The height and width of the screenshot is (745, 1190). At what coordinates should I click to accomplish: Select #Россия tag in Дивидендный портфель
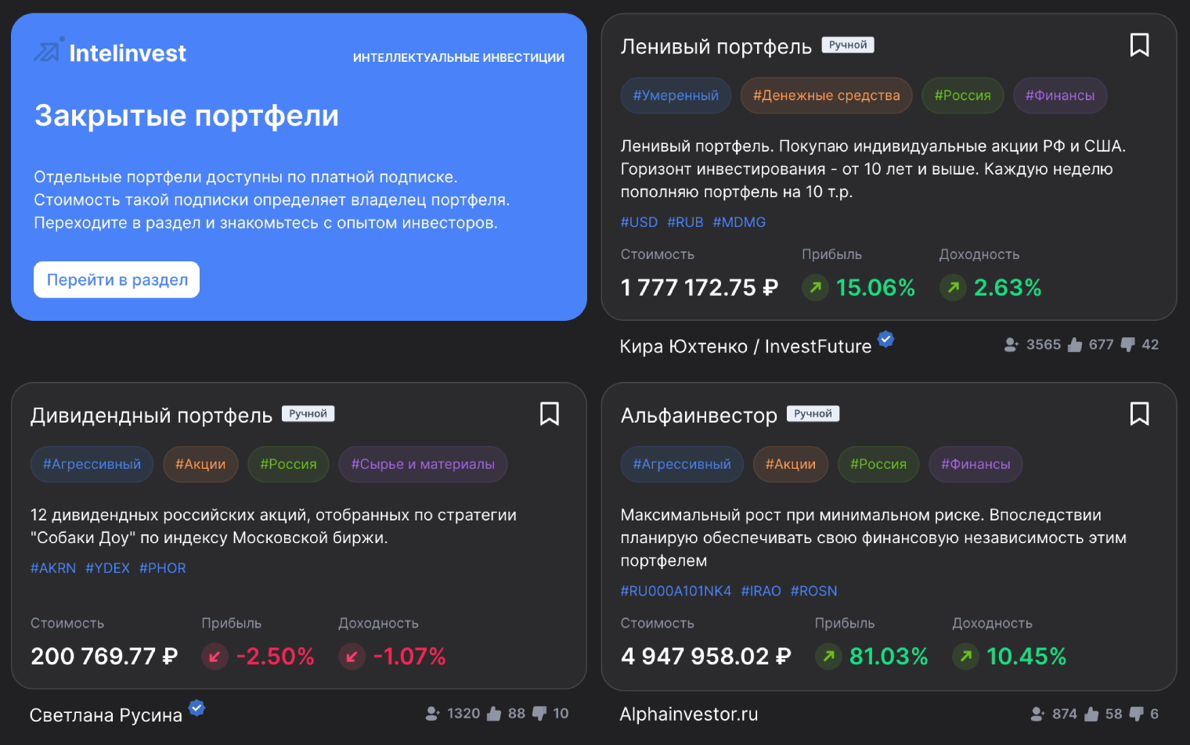click(x=288, y=464)
